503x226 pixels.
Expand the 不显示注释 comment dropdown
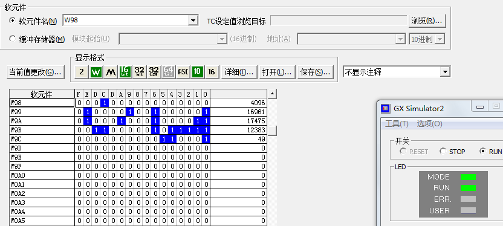coord(445,72)
